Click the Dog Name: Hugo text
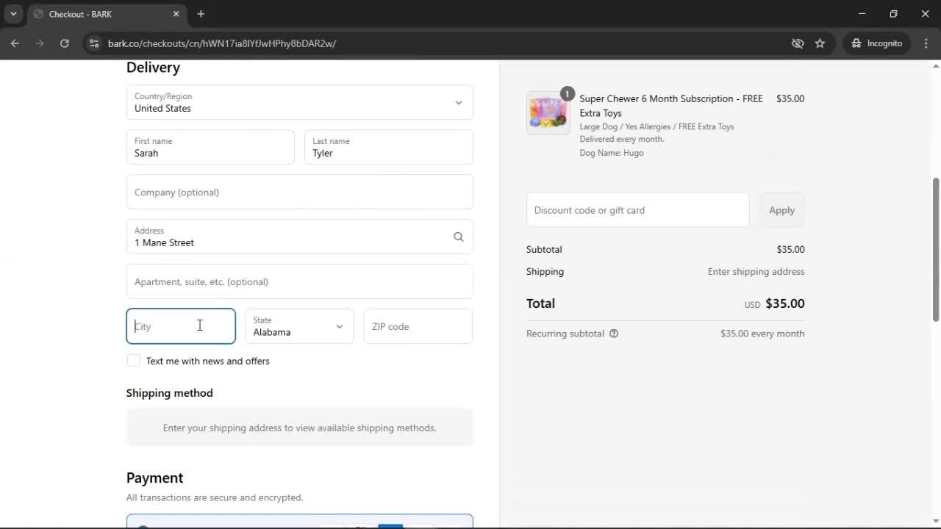This screenshot has height=529, width=941. click(612, 153)
